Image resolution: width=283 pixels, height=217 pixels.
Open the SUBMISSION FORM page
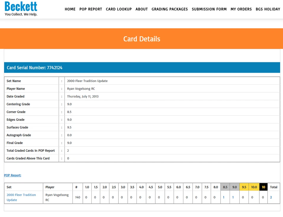(x=209, y=9)
